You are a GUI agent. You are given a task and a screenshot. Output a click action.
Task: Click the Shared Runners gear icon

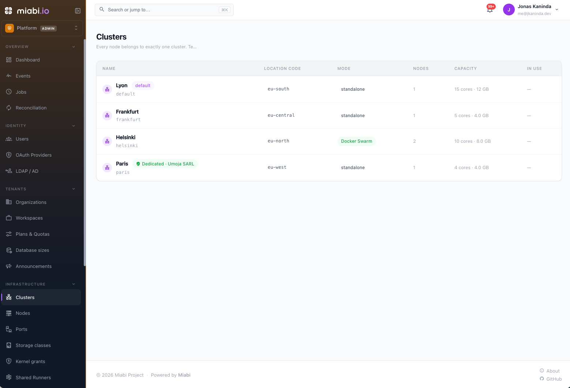[x=9, y=377]
